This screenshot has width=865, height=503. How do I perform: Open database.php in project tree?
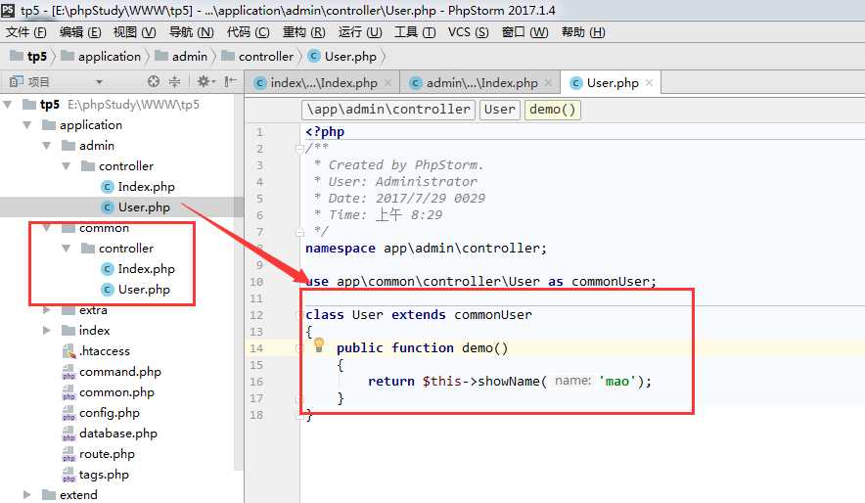click(118, 433)
